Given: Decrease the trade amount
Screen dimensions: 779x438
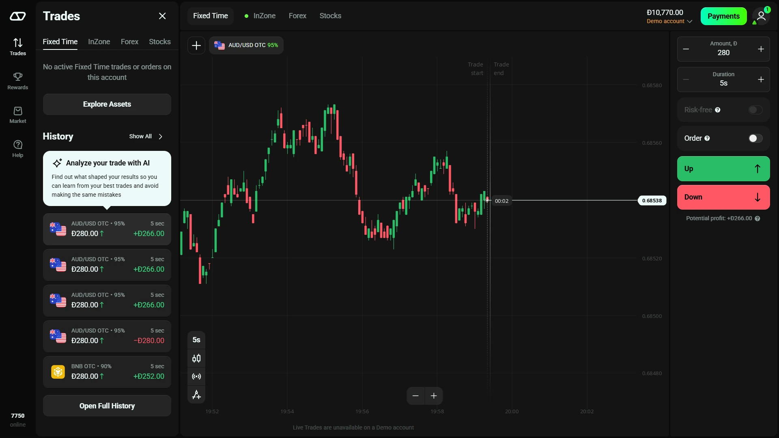Looking at the screenshot, I should 686,49.
